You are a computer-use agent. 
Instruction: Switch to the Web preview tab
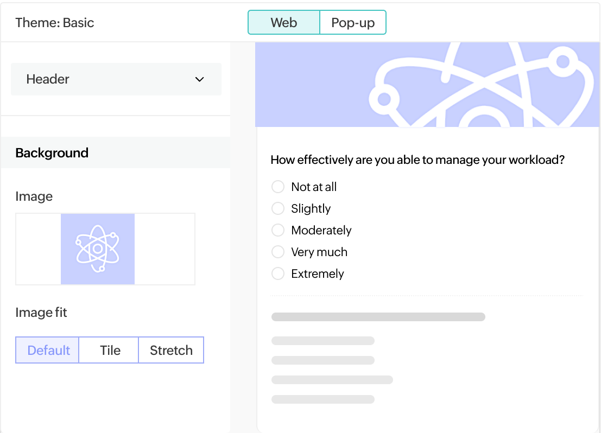284,23
